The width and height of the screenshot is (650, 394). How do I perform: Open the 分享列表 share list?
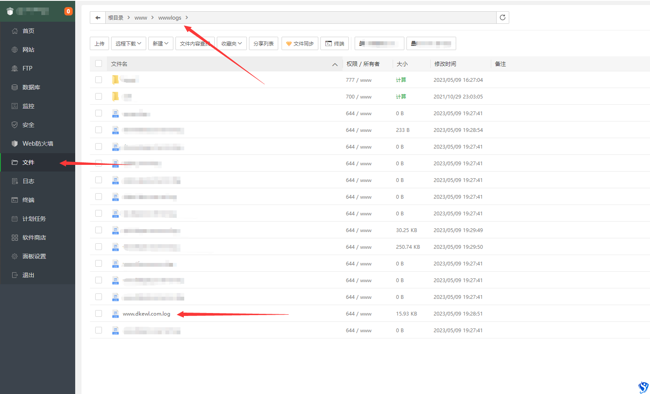[264, 43]
